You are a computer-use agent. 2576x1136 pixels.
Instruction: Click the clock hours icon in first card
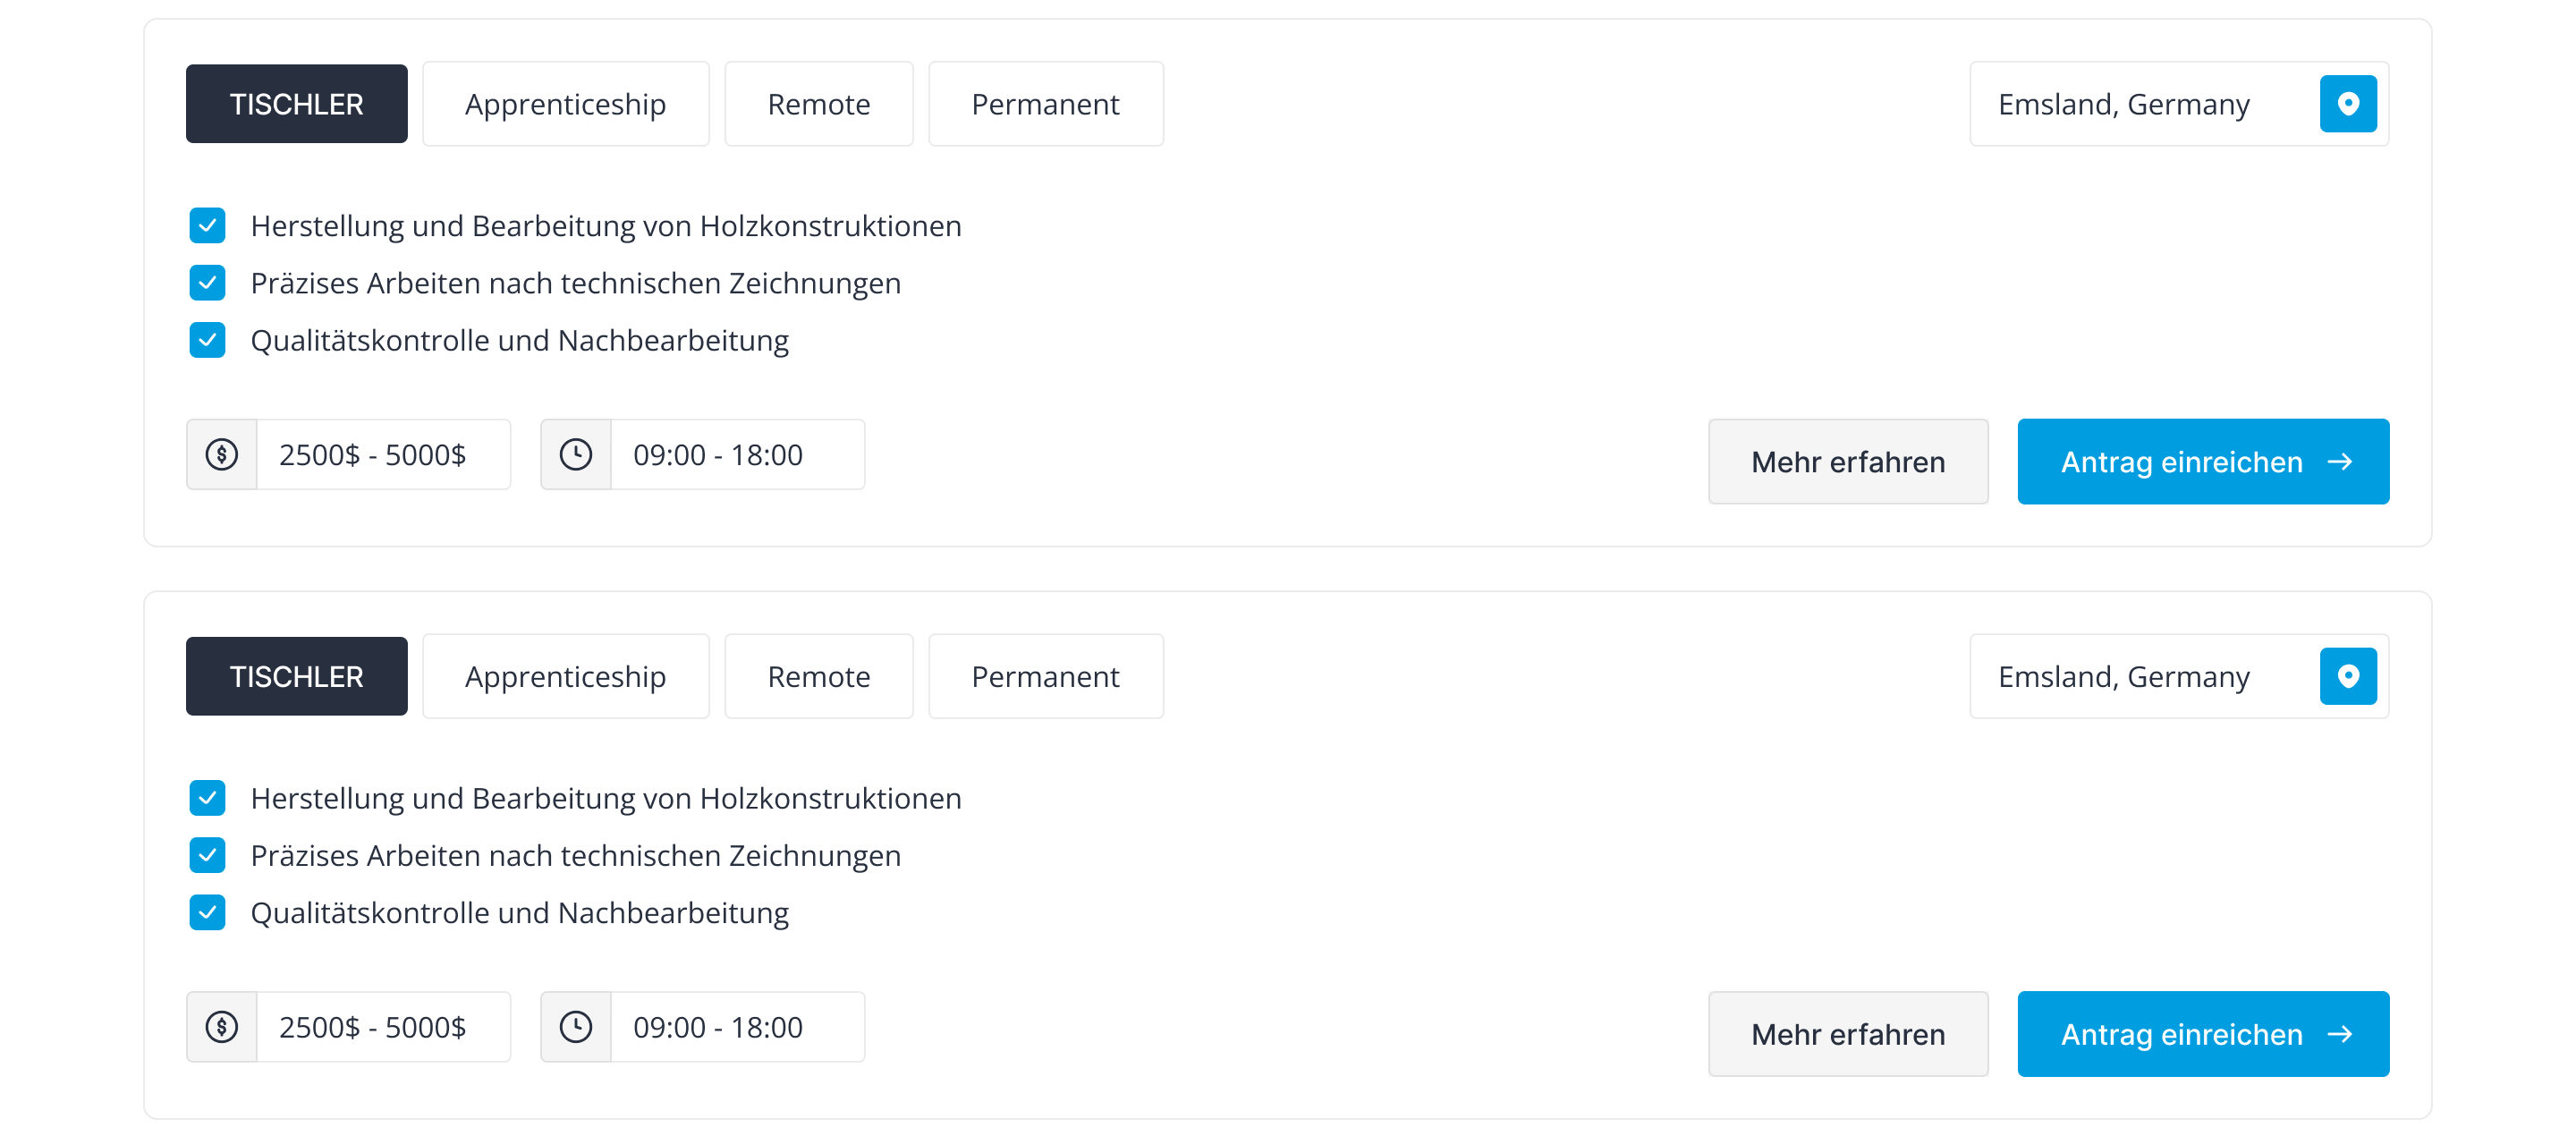(576, 455)
